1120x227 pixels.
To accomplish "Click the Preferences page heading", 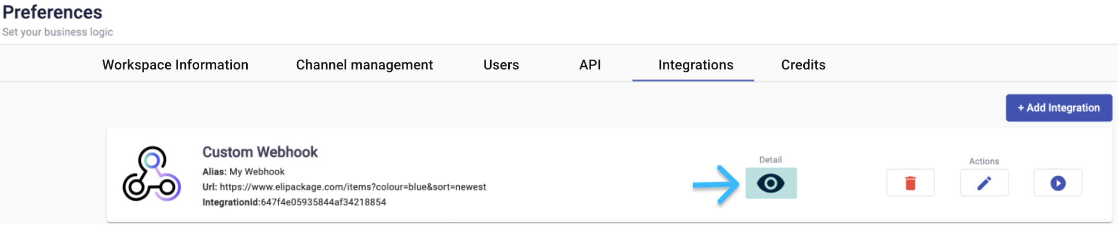I will pos(52,12).
